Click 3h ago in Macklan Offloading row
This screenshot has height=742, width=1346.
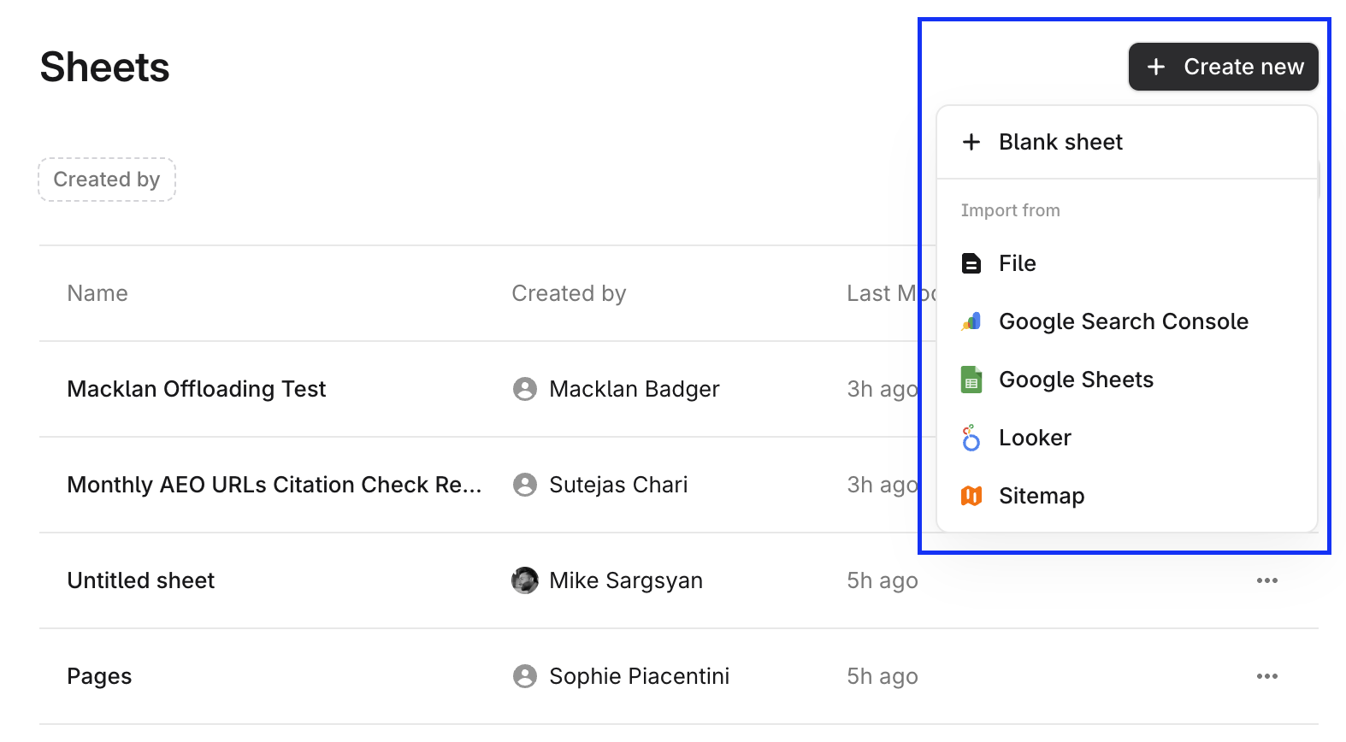(883, 389)
